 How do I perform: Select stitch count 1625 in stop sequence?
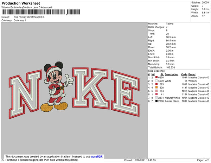161,84
